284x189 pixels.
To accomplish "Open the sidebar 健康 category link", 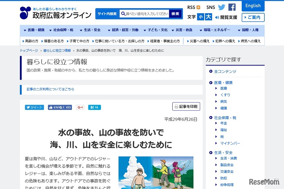I will click(x=224, y=108).
